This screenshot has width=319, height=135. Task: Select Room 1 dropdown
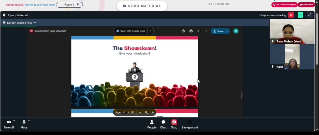pos(69,4)
